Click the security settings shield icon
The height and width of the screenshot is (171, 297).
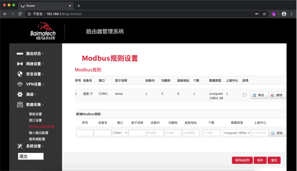pos(20,74)
